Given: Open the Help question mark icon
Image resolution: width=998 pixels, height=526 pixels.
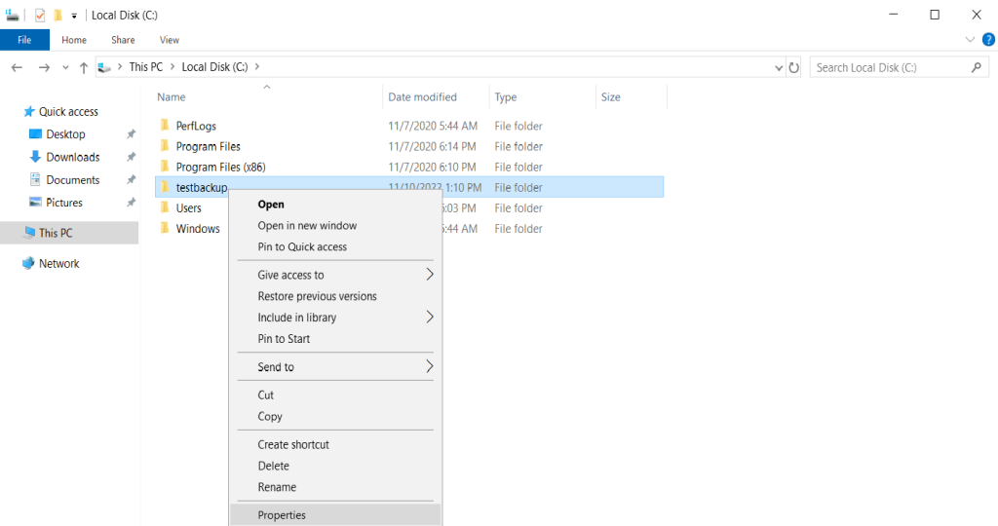Looking at the screenshot, I should pyautogui.click(x=988, y=39).
